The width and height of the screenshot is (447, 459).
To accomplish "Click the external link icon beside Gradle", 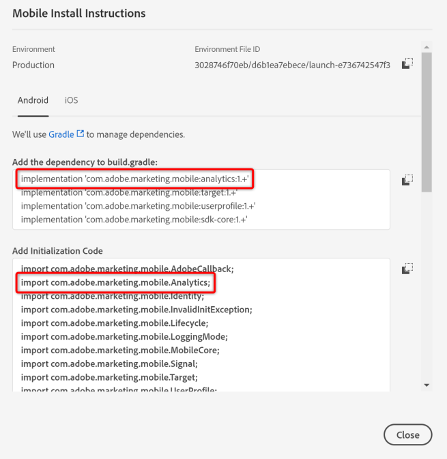I will 81,134.
